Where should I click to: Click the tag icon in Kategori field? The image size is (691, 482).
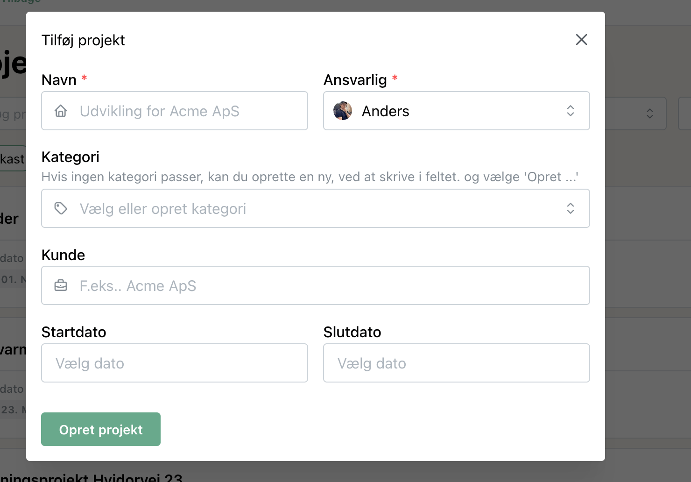tap(61, 208)
